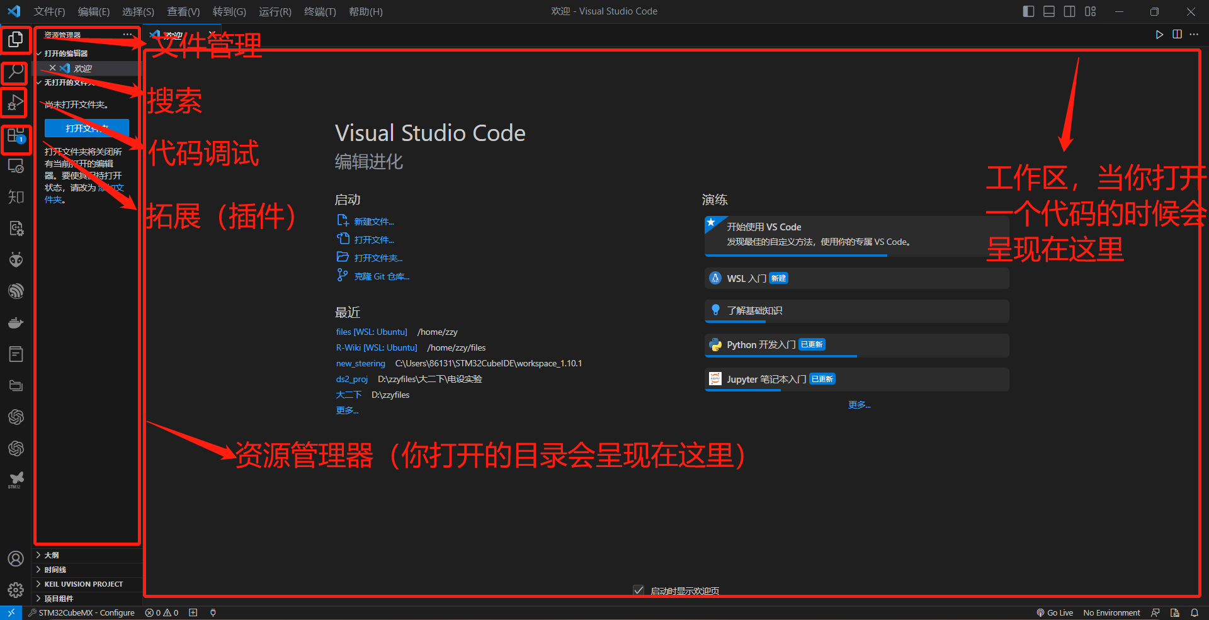This screenshot has width=1209, height=620.
Task: Open the Docker whale icon in the activity bar
Action: pyautogui.click(x=16, y=323)
